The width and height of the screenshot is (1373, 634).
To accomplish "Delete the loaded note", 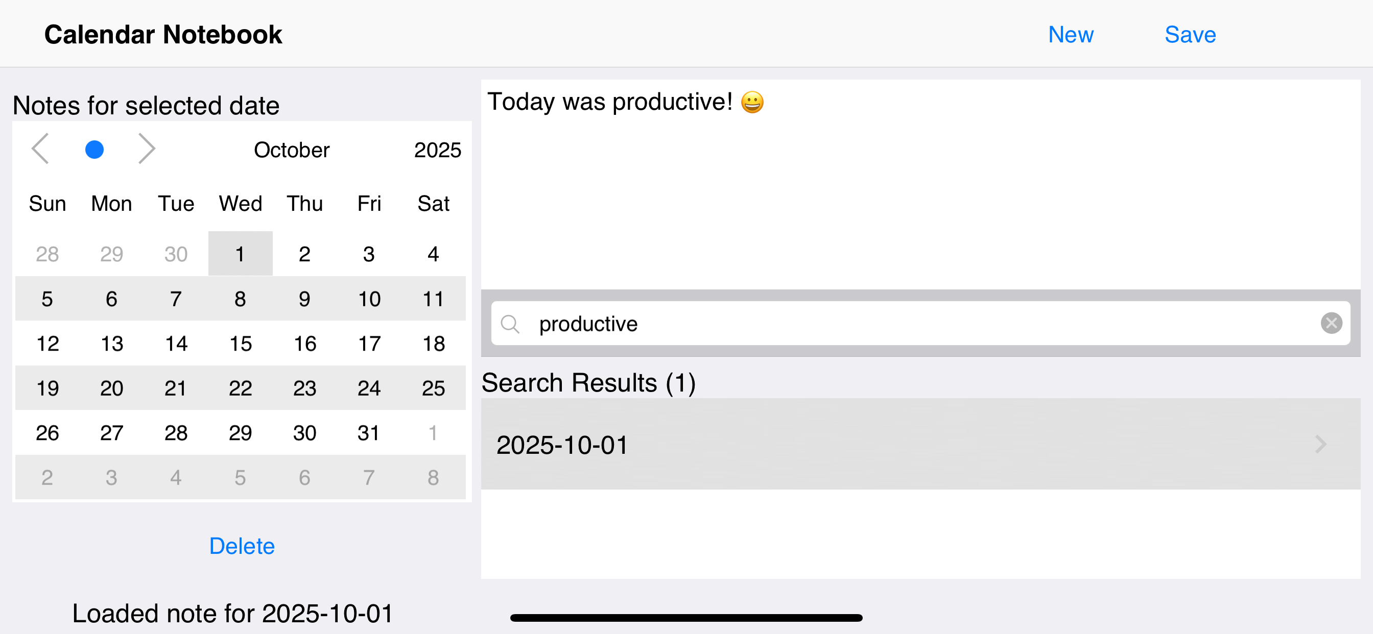I will (242, 546).
